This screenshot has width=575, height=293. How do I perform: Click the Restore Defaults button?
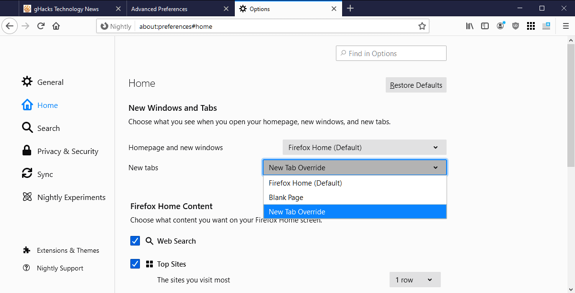tap(416, 85)
